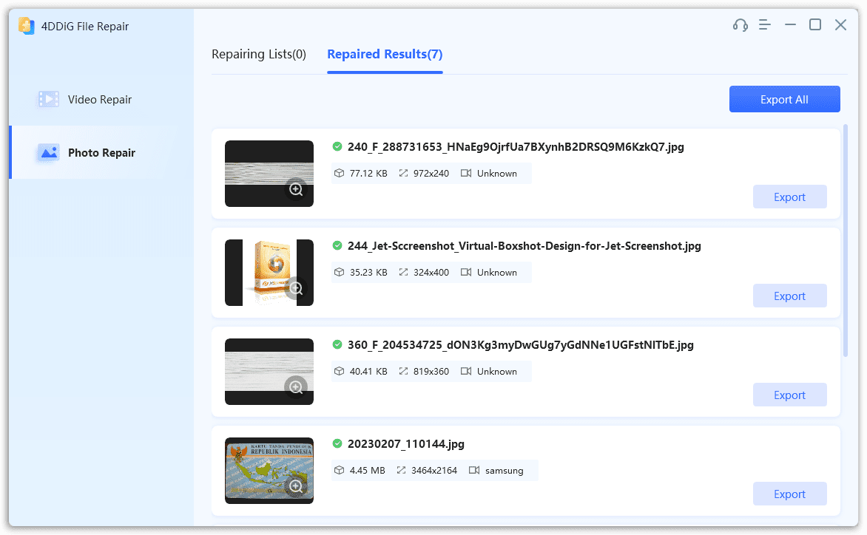The height and width of the screenshot is (535, 867).
Task: Open the support headset icon
Action: pos(740,25)
